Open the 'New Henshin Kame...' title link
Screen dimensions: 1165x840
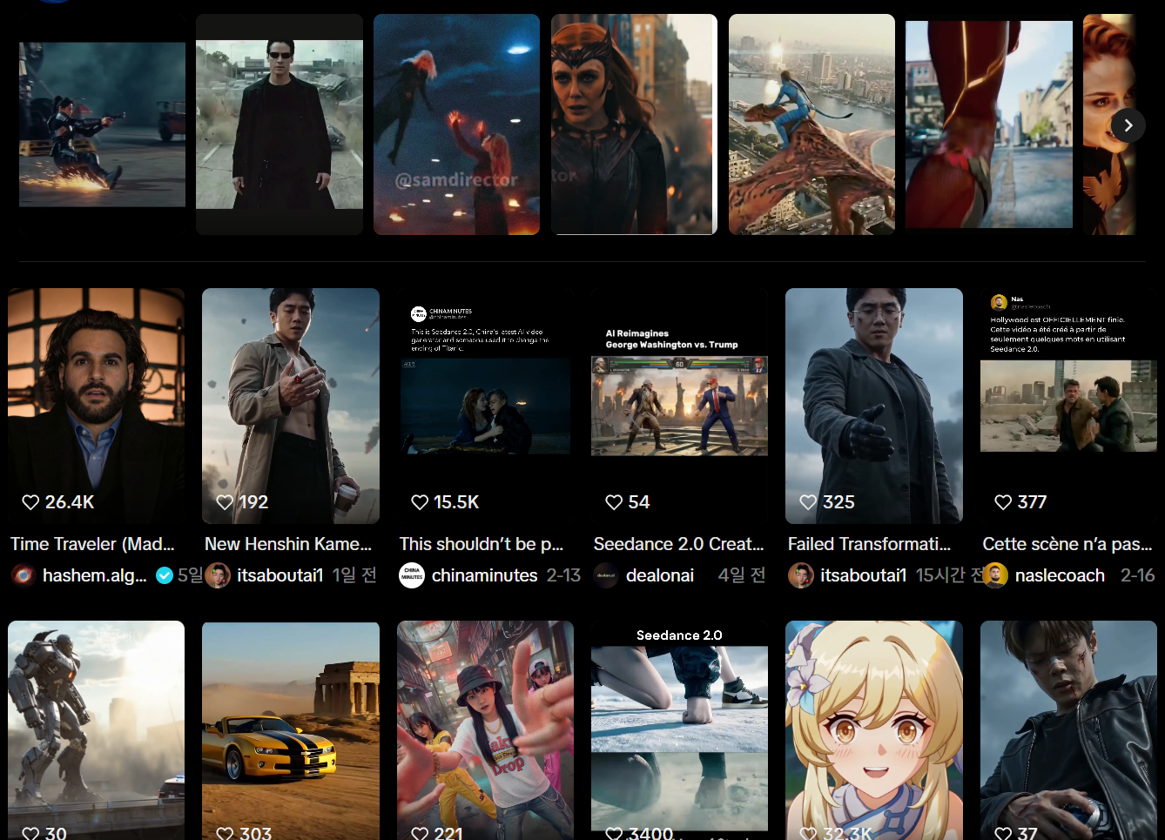click(x=288, y=544)
